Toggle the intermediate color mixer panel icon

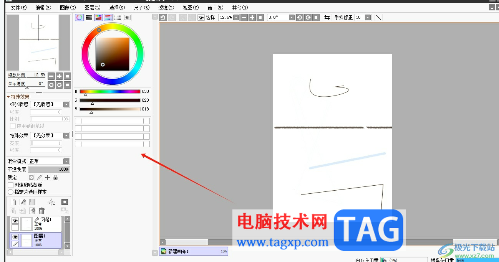(x=108, y=17)
